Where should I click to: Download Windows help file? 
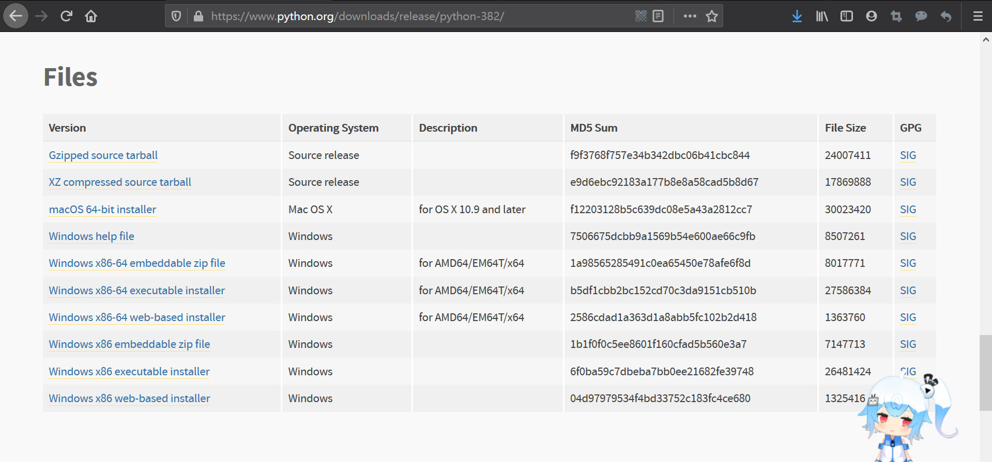pos(91,236)
